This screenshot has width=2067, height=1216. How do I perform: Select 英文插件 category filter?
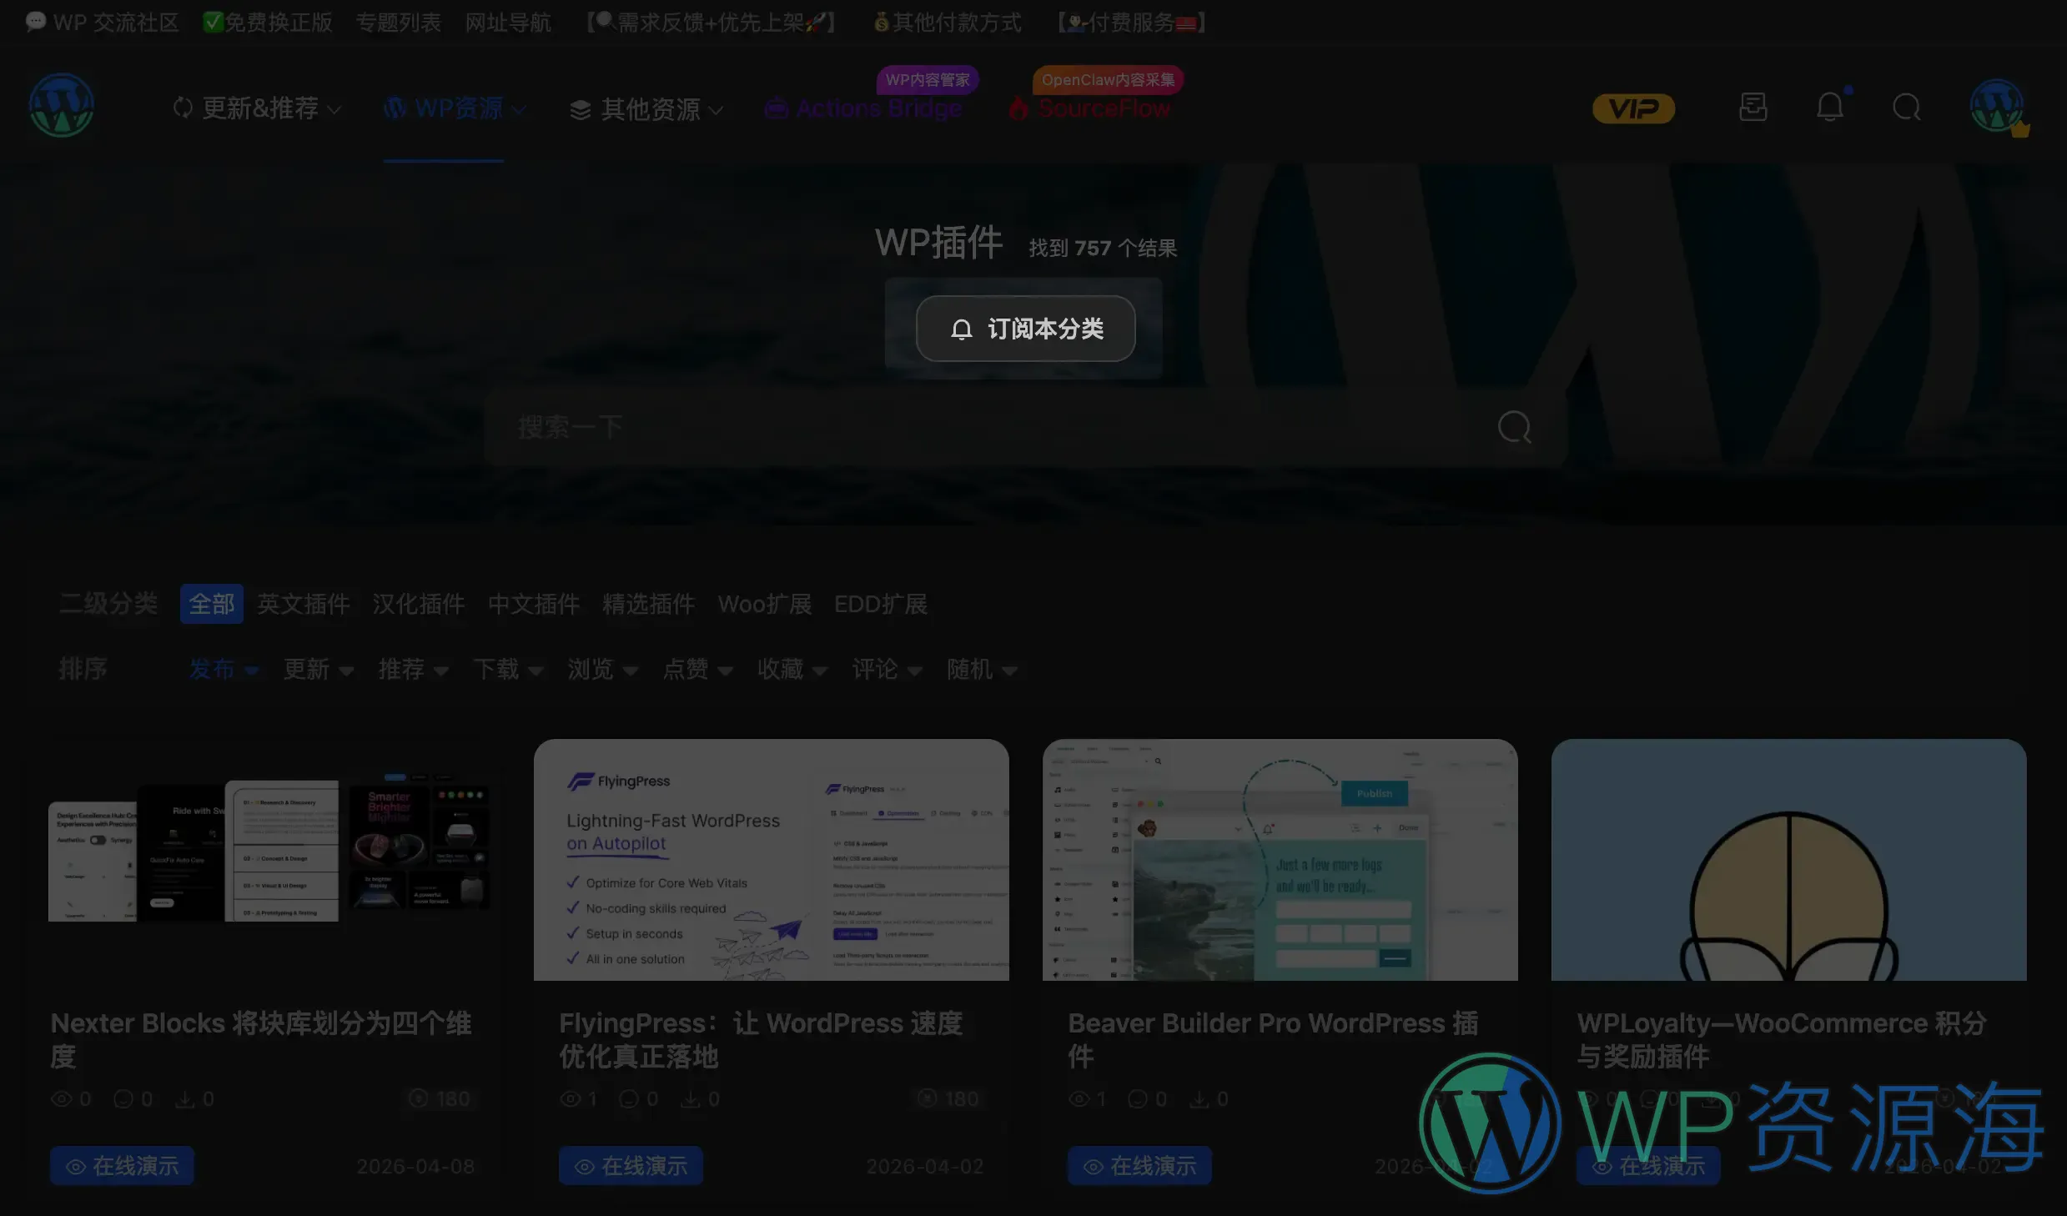click(304, 604)
